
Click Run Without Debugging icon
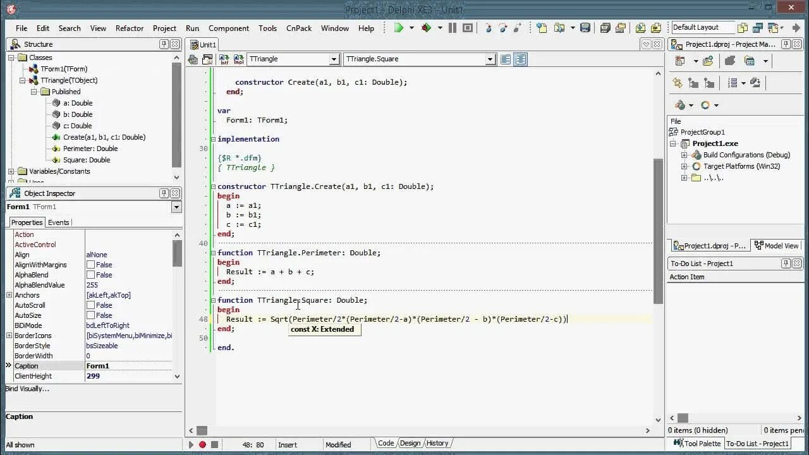pos(427,28)
